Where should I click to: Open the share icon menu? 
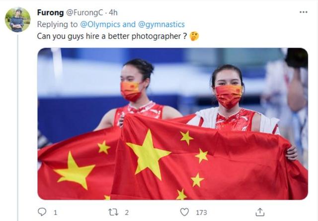pos(260,212)
